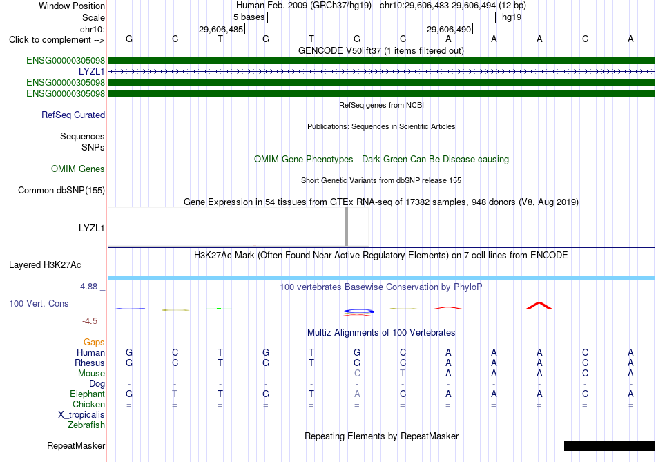Screen dimensions: 656x462
Task: Click the LYZL1 intron arrow line
Action: [381, 72]
